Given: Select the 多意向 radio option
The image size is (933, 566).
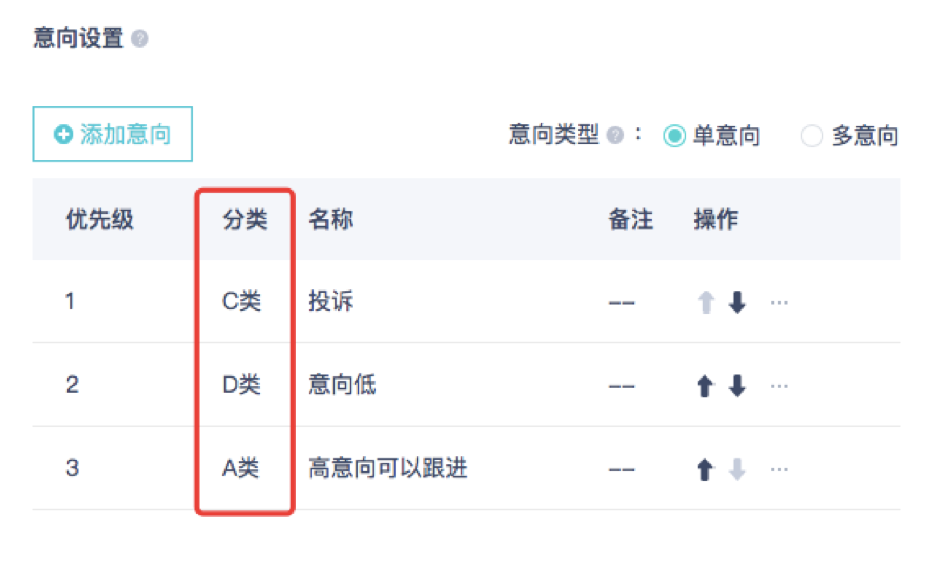Looking at the screenshot, I should point(812,136).
